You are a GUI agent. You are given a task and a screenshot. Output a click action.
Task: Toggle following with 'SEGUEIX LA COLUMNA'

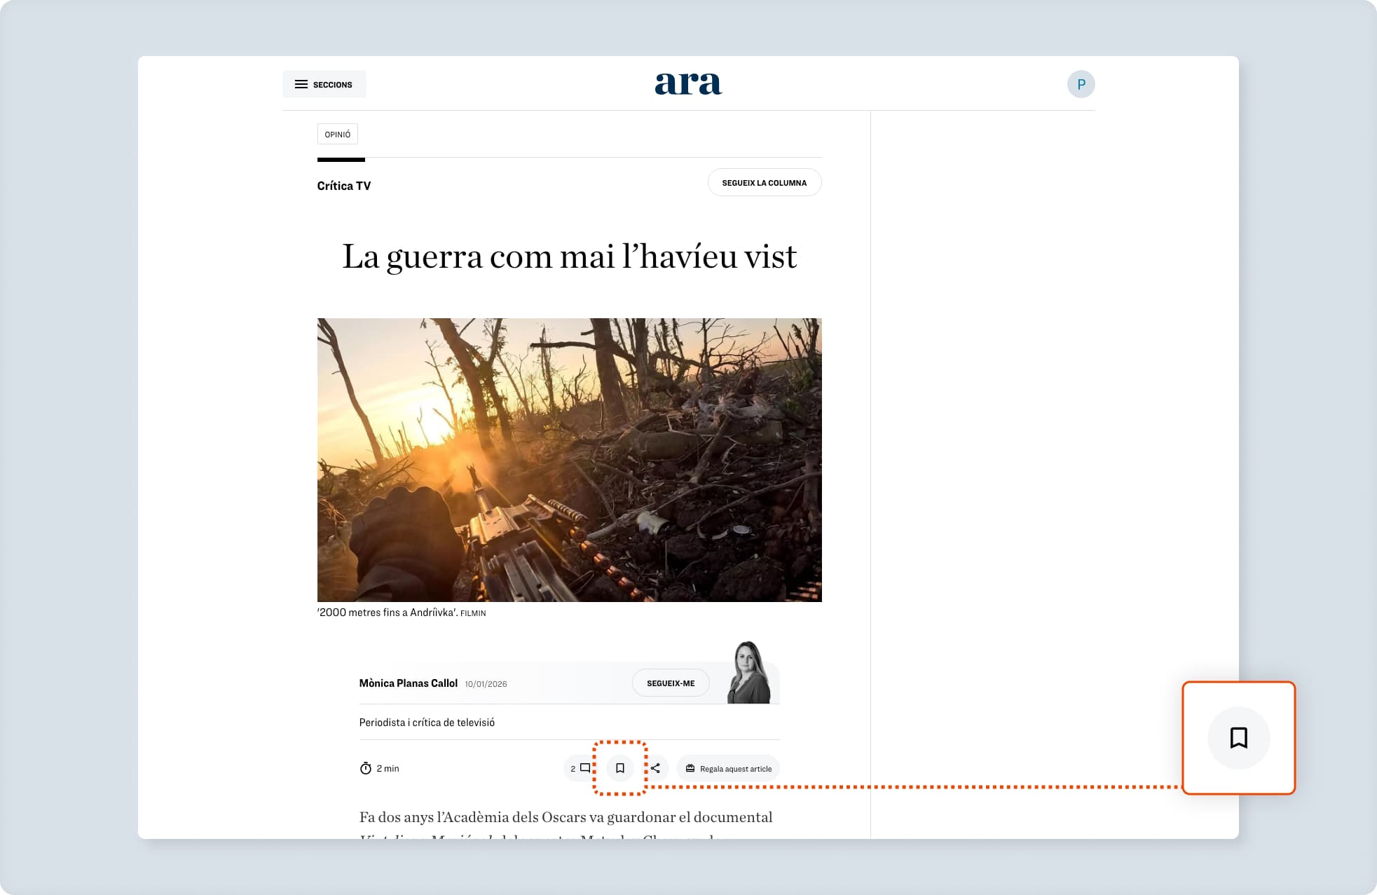coord(764,182)
